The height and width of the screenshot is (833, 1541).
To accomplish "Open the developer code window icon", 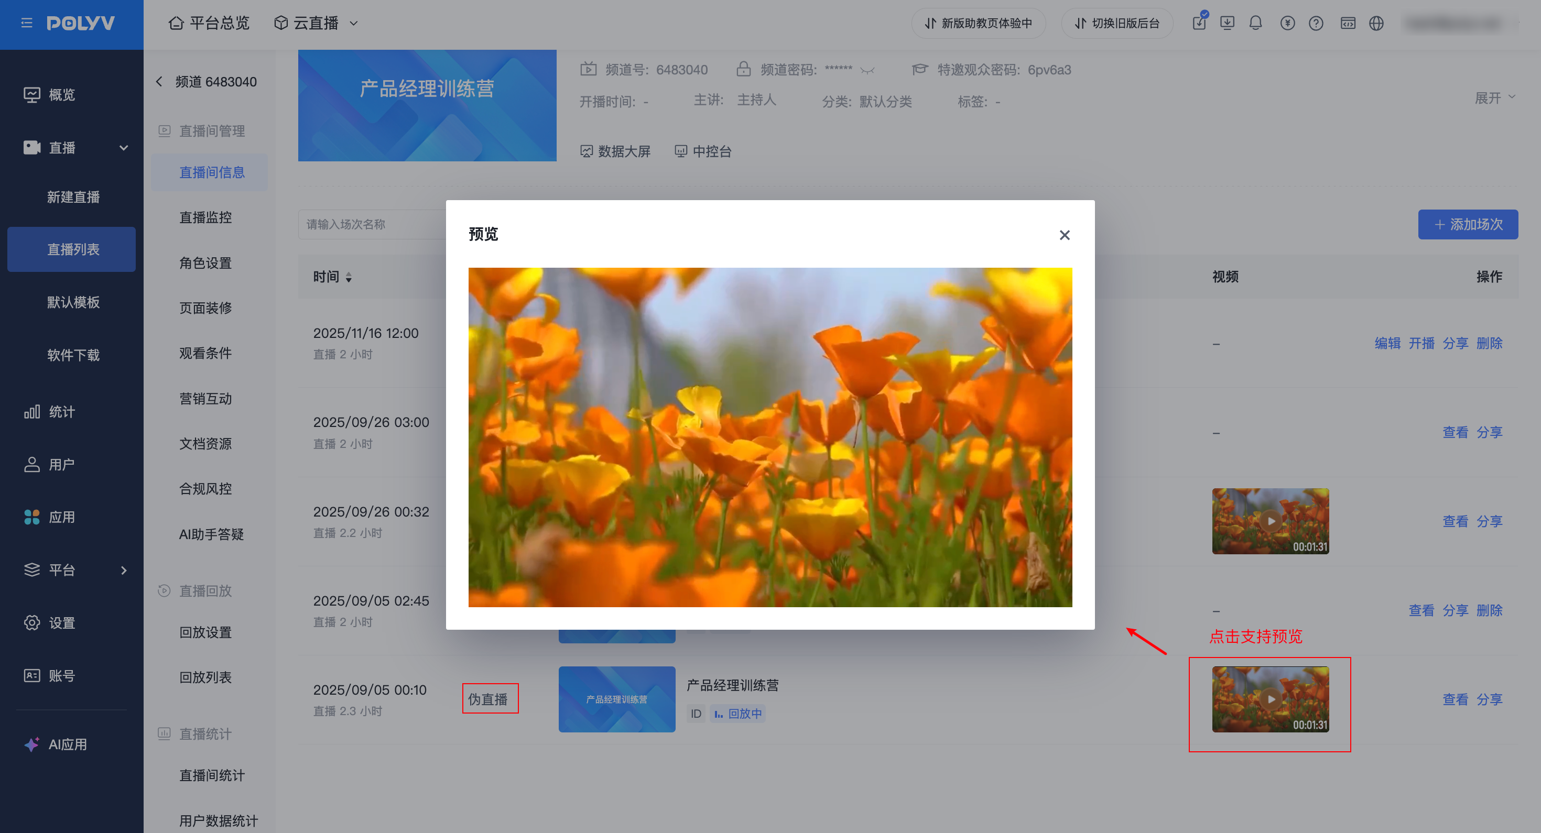I will pyautogui.click(x=1348, y=23).
